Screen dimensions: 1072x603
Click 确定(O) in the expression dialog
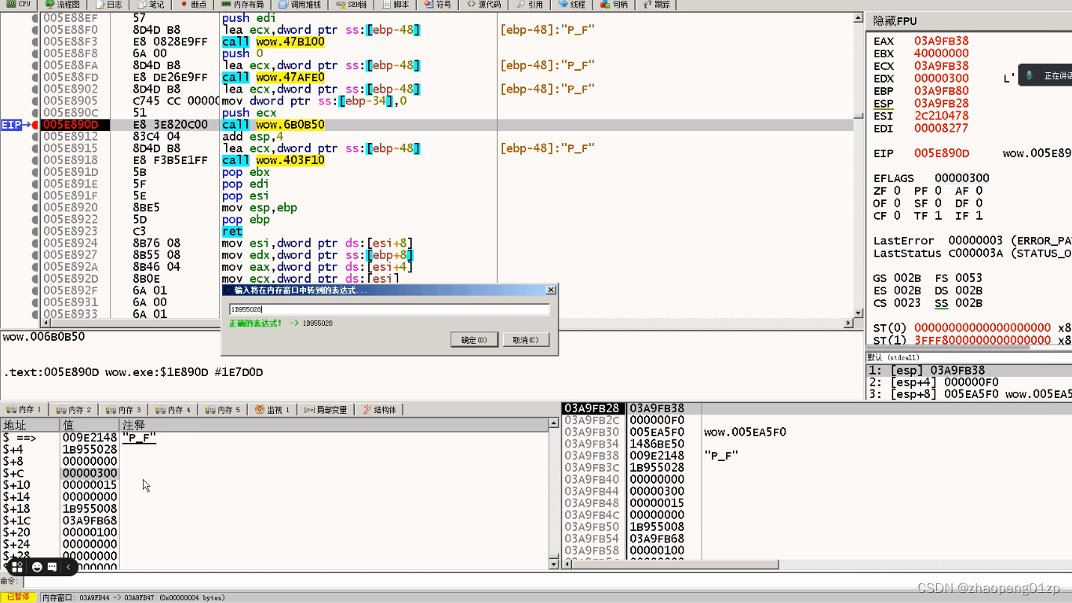point(474,340)
